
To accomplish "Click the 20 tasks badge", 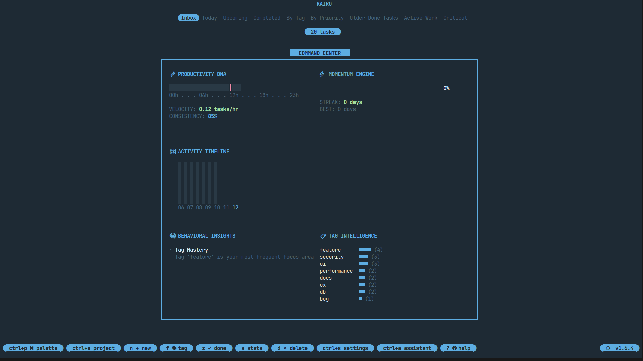I will tap(323, 32).
